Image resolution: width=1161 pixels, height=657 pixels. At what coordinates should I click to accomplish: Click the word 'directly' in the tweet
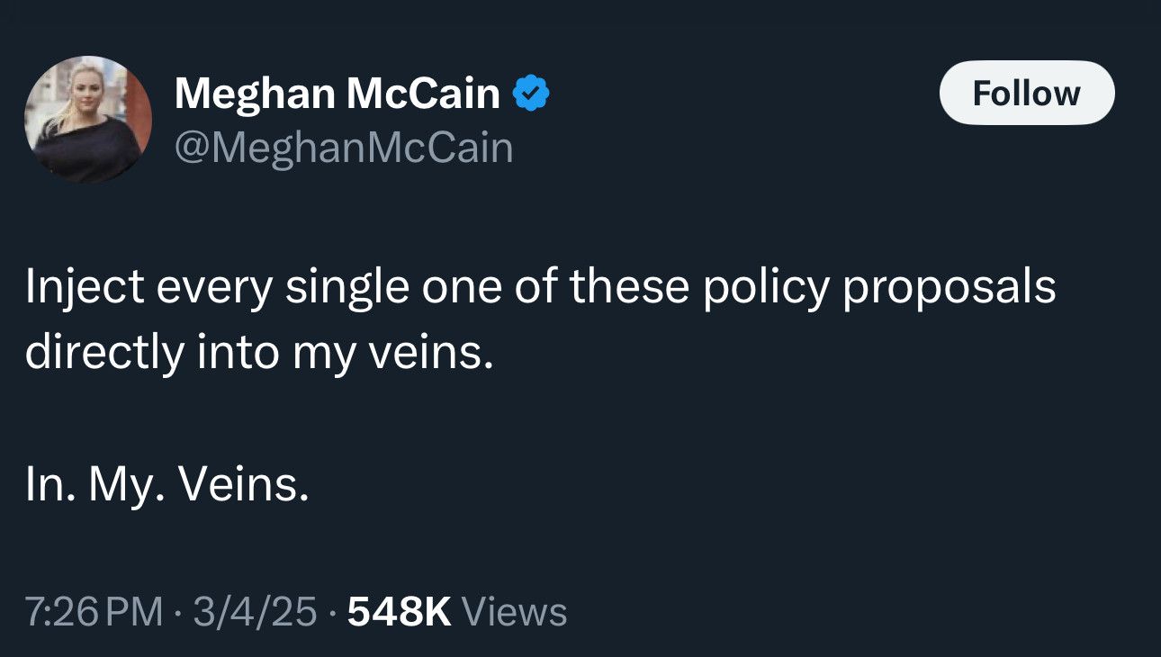[x=103, y=353]
